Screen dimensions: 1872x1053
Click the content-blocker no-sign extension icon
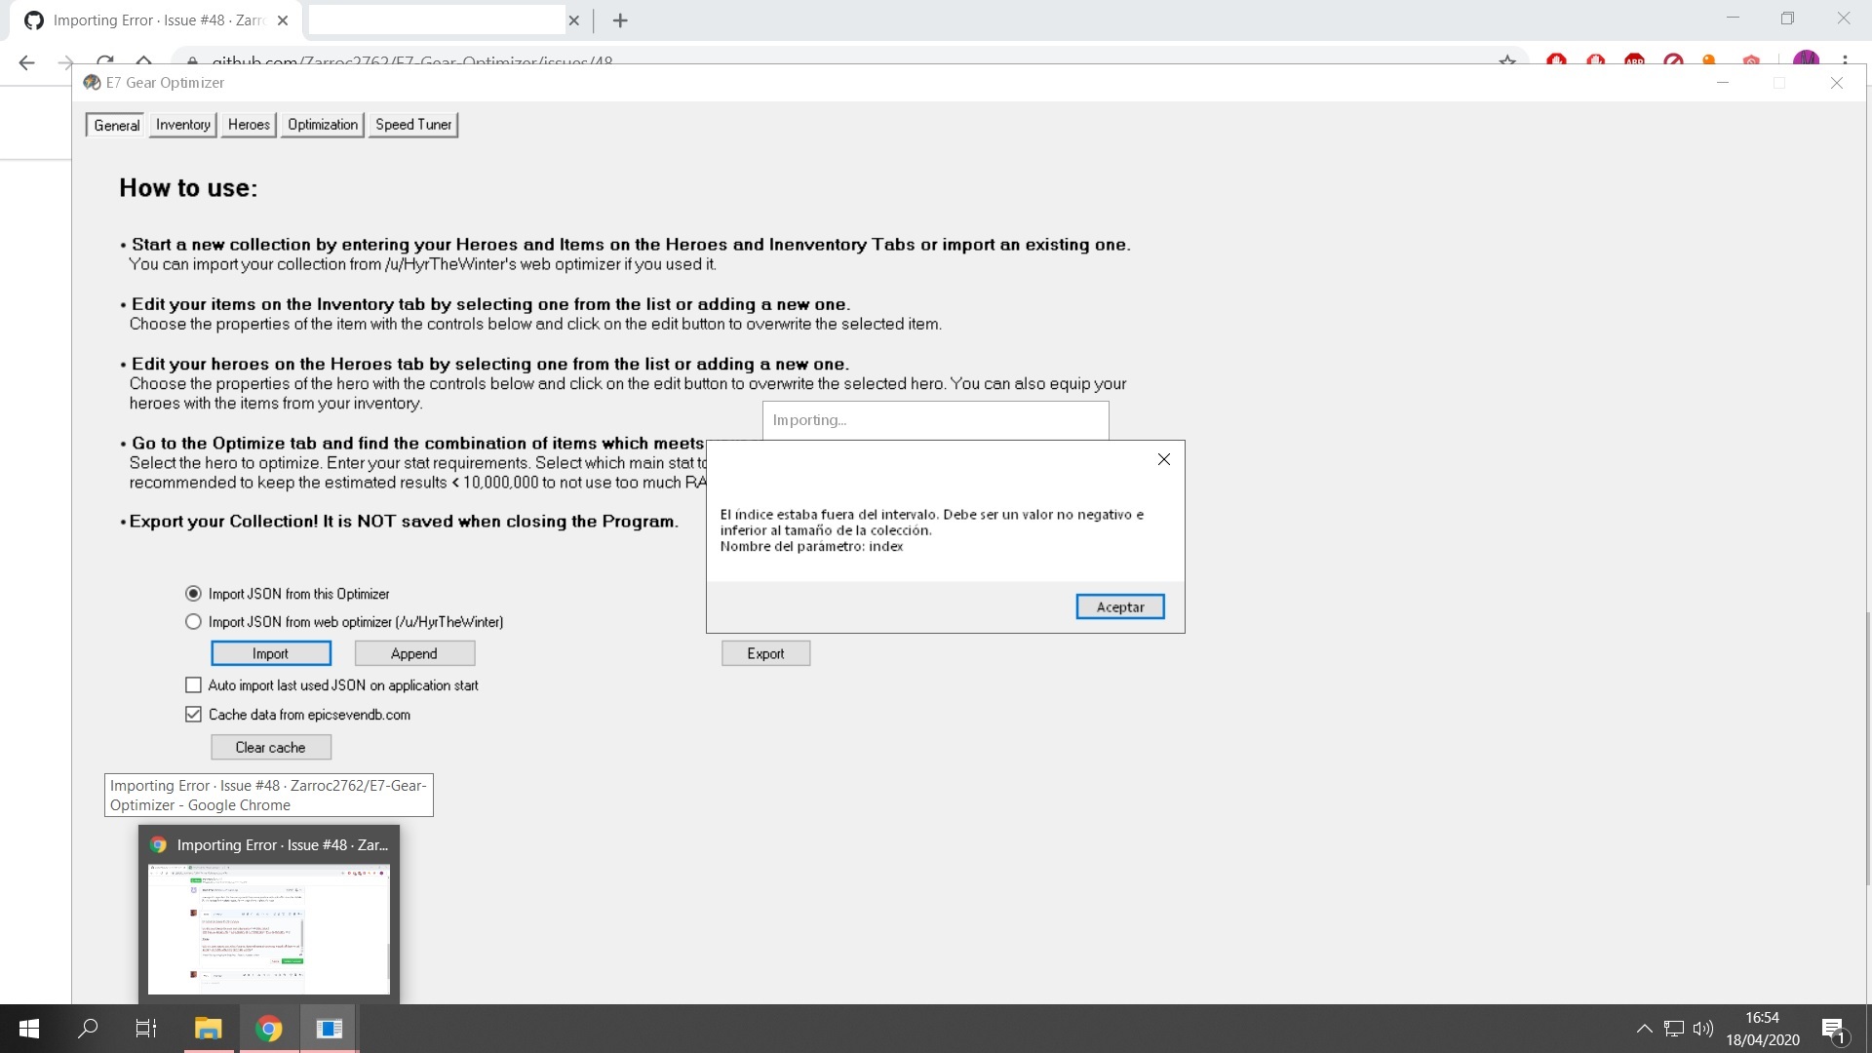(x=1673, y=60)
